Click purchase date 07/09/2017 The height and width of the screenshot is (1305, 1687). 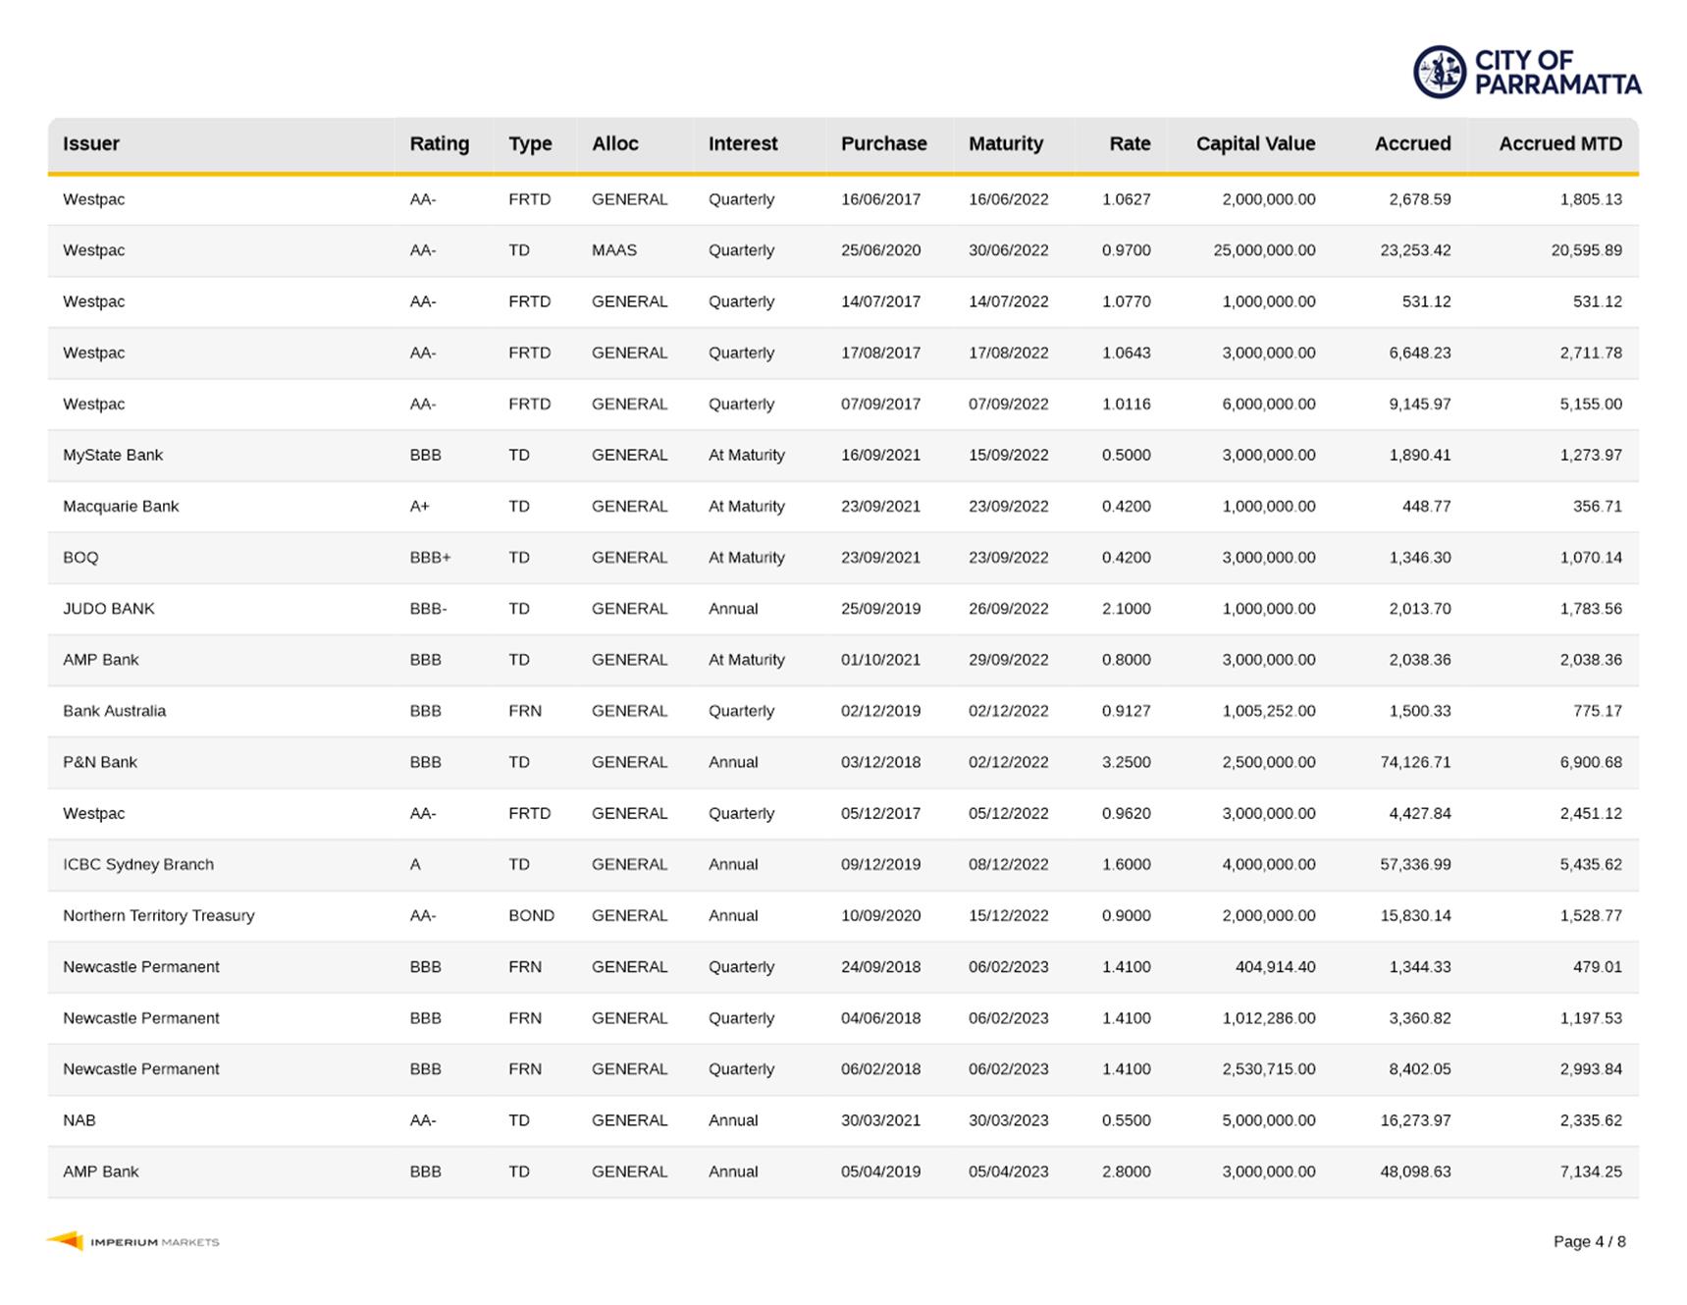[881, 404]
